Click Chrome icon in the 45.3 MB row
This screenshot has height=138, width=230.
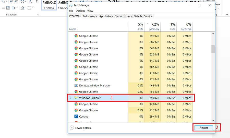76,91
